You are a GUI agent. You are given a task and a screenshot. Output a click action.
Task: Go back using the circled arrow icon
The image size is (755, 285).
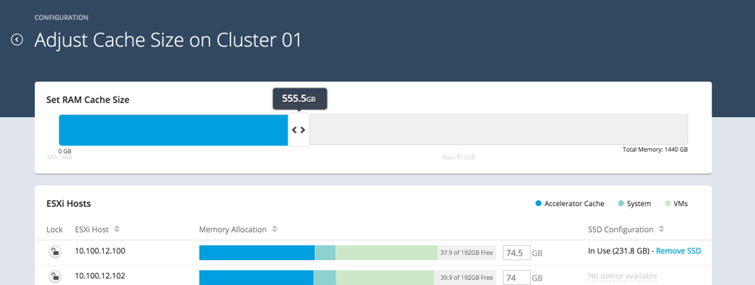tap(17, 40)
